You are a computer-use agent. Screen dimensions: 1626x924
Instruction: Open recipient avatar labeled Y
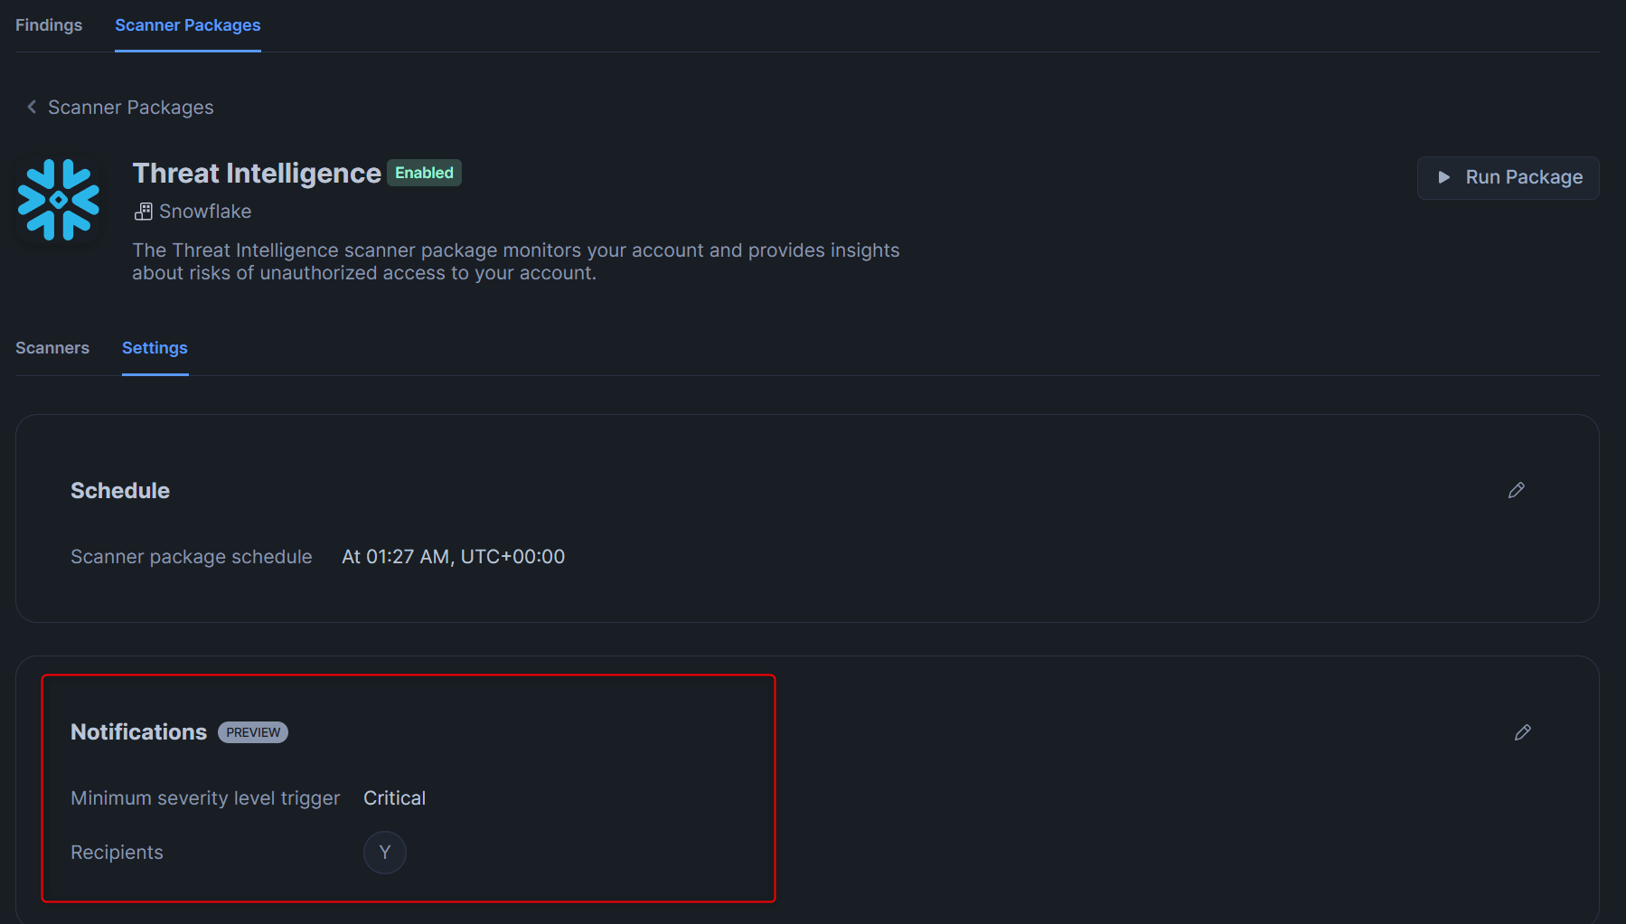pos(385,853)
